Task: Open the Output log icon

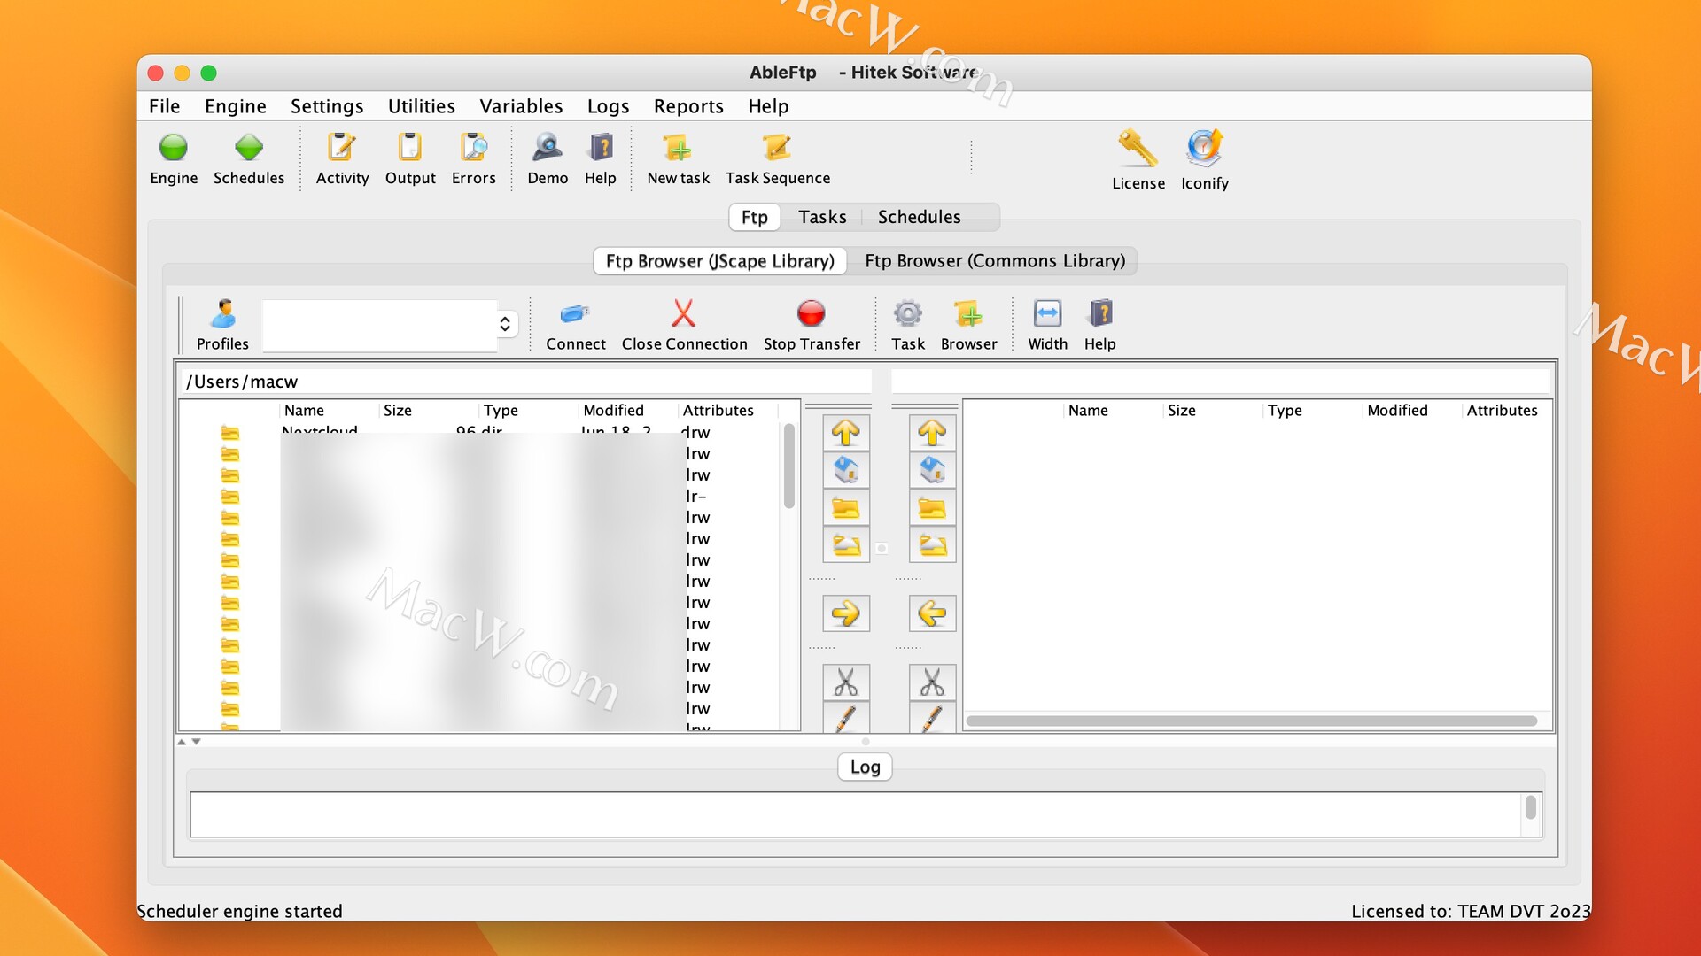Action: (410, 148)
